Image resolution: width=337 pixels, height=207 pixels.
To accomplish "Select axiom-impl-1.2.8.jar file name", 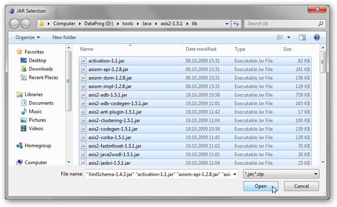I will [x=110, y=86].
